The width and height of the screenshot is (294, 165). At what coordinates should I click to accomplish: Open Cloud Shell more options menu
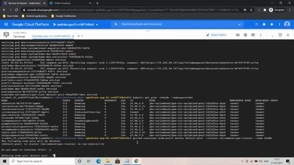point(260,35)
